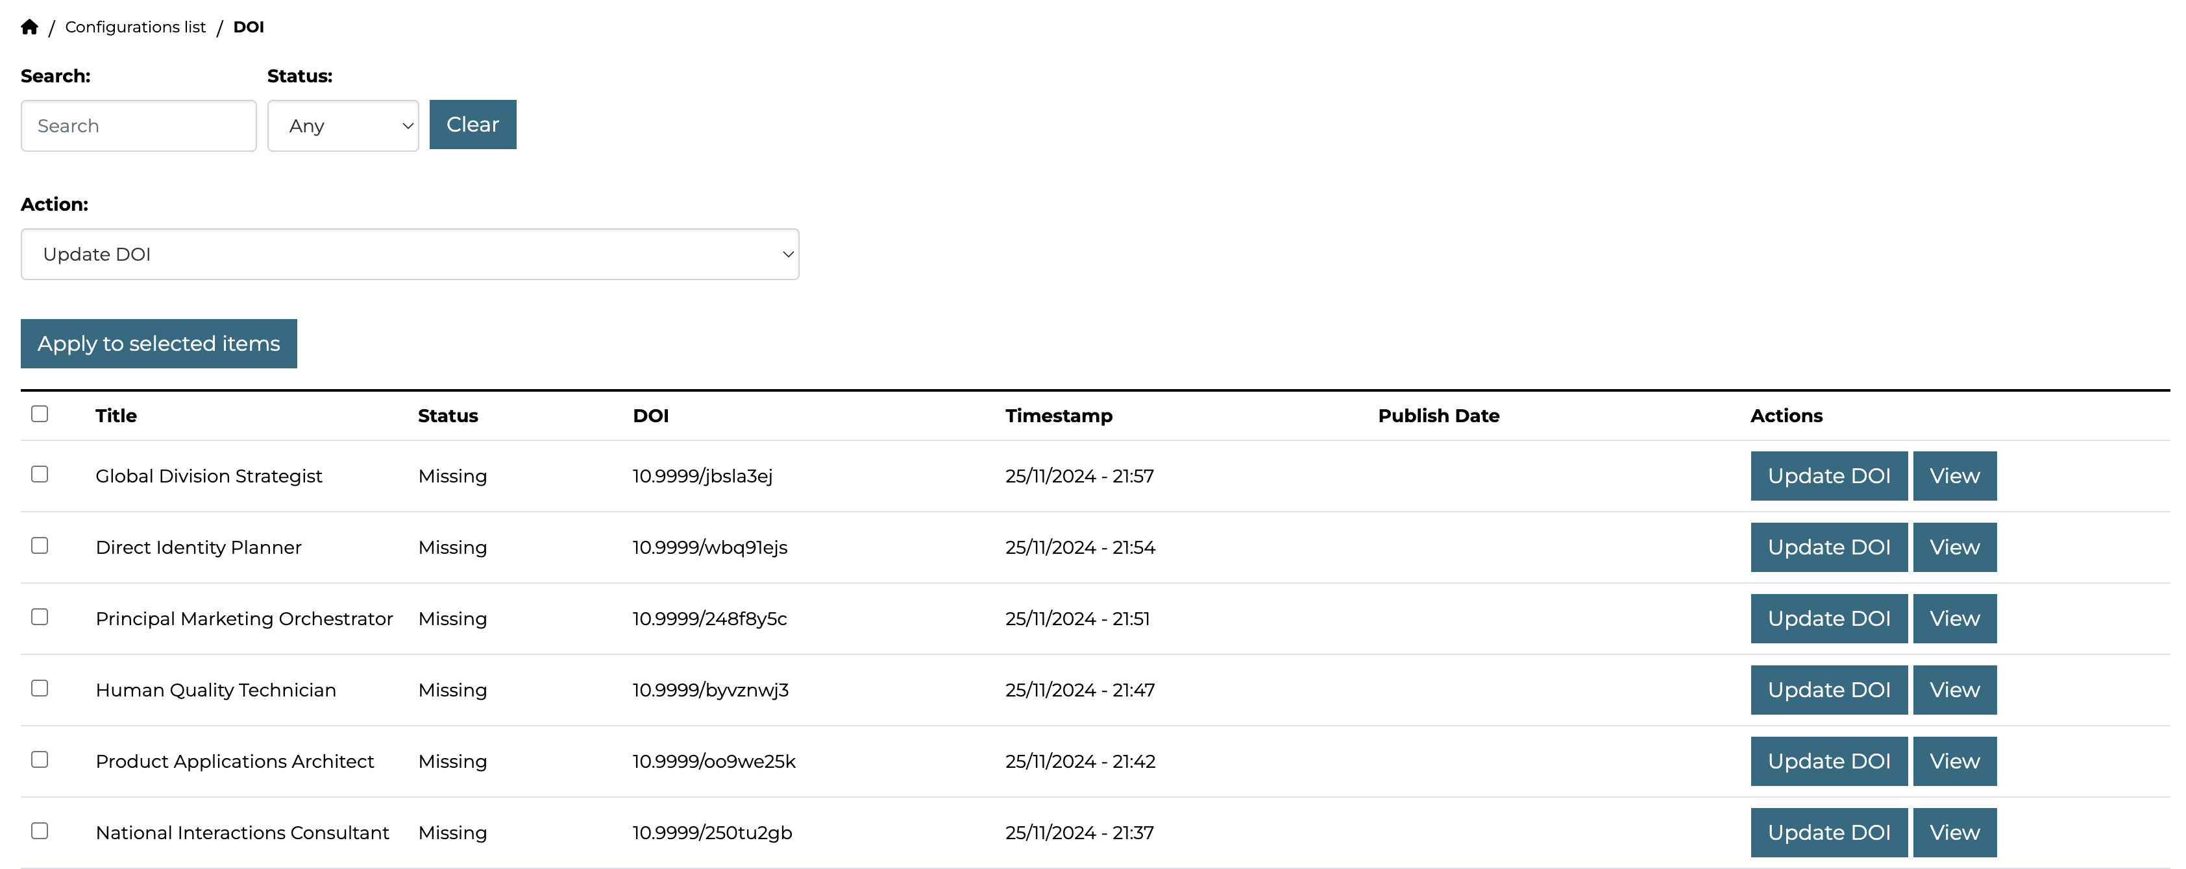Select title National Interactions Consultant

click(242, 831)
